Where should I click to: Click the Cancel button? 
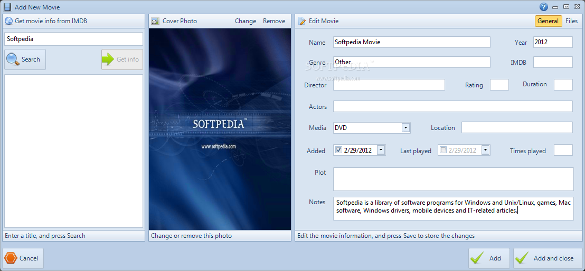[x=24, y=258]
